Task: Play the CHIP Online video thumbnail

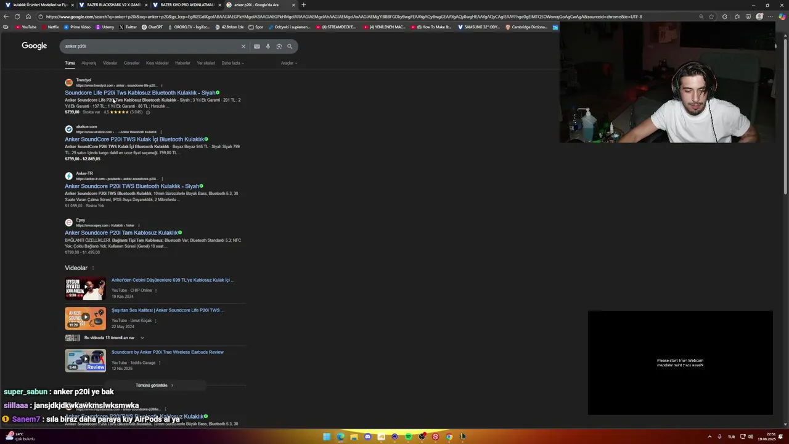Action: (x=85, y=289)
